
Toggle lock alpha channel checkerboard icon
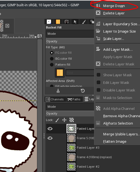pos(72,120)
